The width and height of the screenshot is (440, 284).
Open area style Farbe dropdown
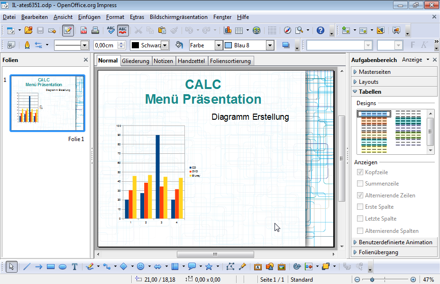point(218,45)
